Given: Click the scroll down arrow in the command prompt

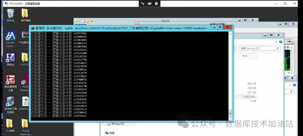Looking at the screenshot, I should [x=230, y=119].
